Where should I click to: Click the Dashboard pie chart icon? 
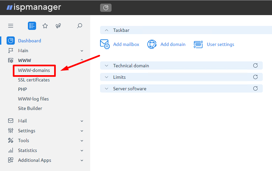click(x=10, y=41)
